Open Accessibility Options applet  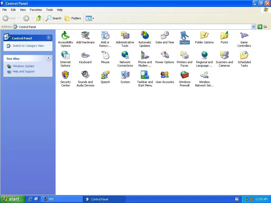pyautogui.click(x=65, y=39)
